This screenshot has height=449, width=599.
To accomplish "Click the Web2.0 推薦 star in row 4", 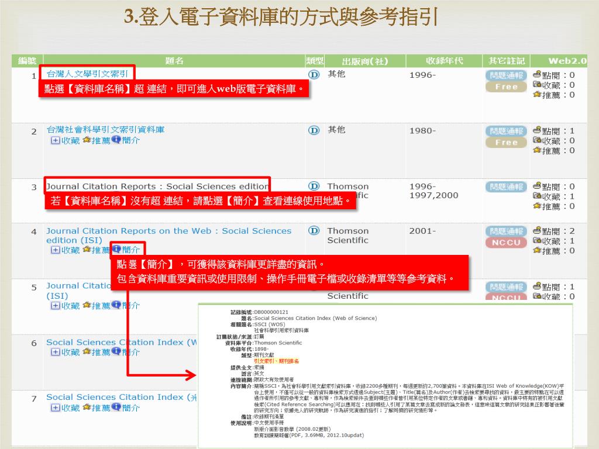I will pyautogui.click(x=537, y=251).
